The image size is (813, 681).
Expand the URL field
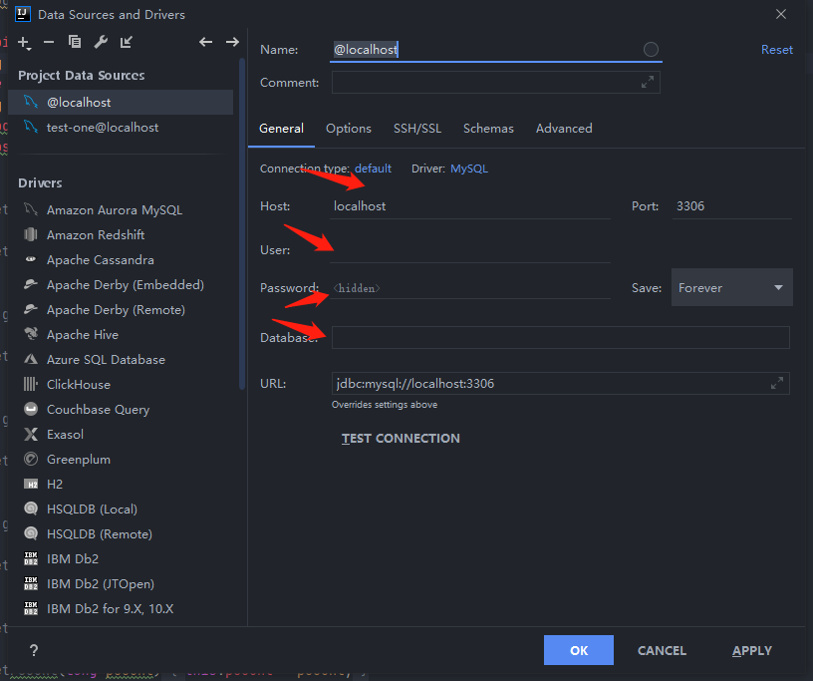[777, 384]
